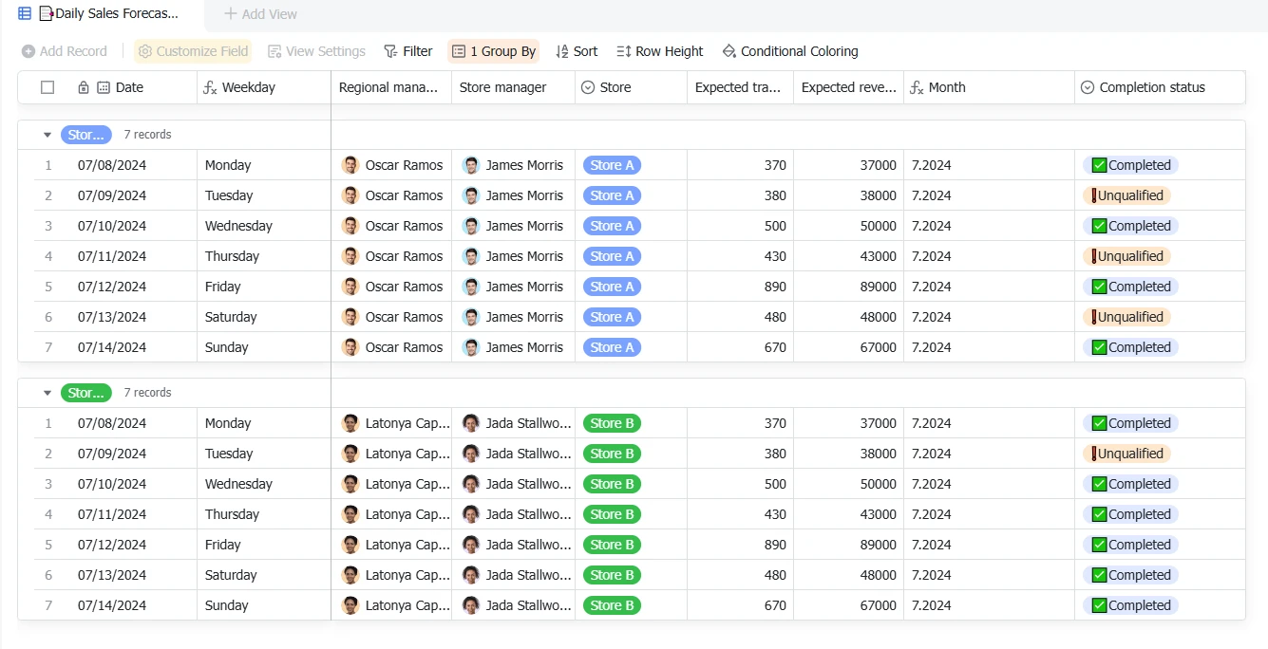This screenshot has width=1268, height=649.
Task: Click Completed status of Store A Monday
Action: 1130,165
